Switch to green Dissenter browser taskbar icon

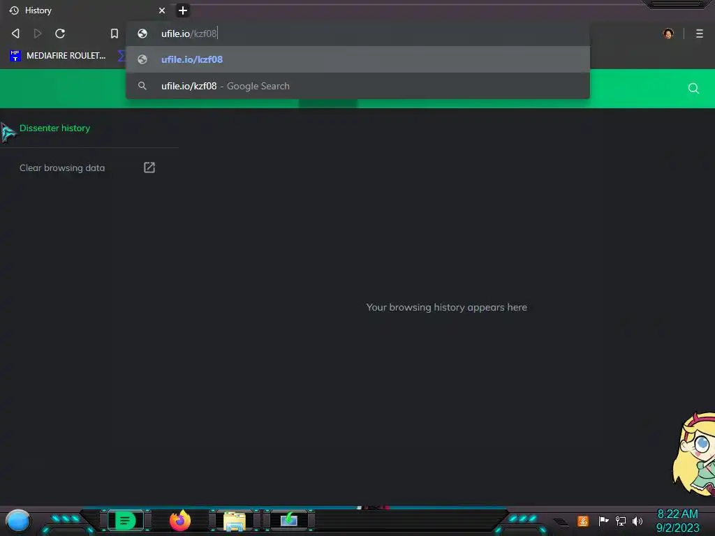pyautogui.click(x=126, y=521)
